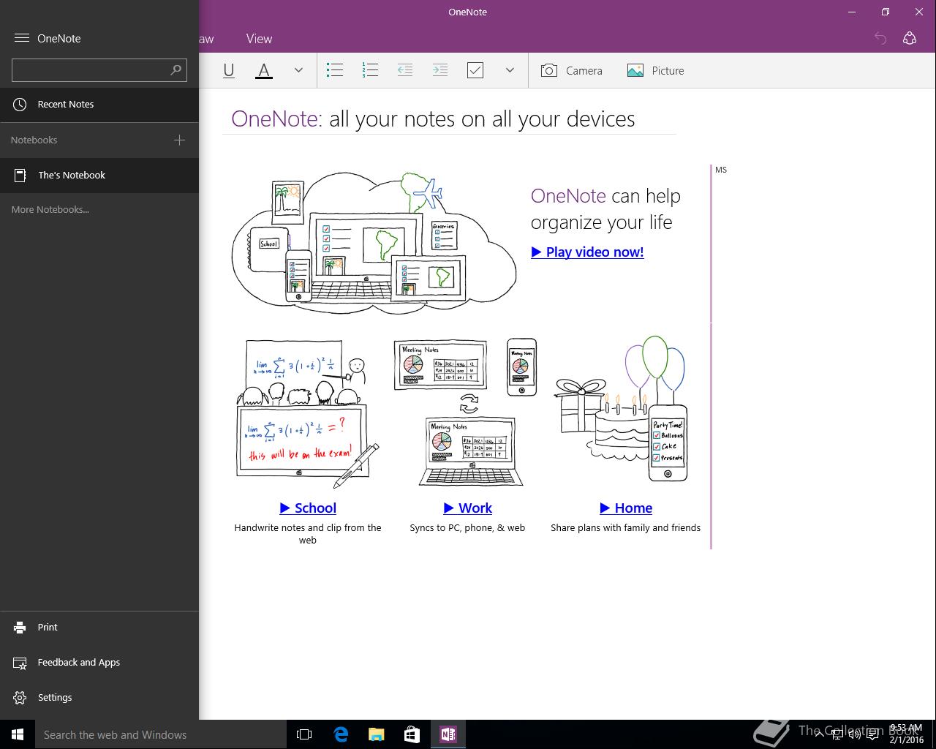Viewport: 936px width, 749px height.
Task: Open The's Notebook
Action: [99, 176]
